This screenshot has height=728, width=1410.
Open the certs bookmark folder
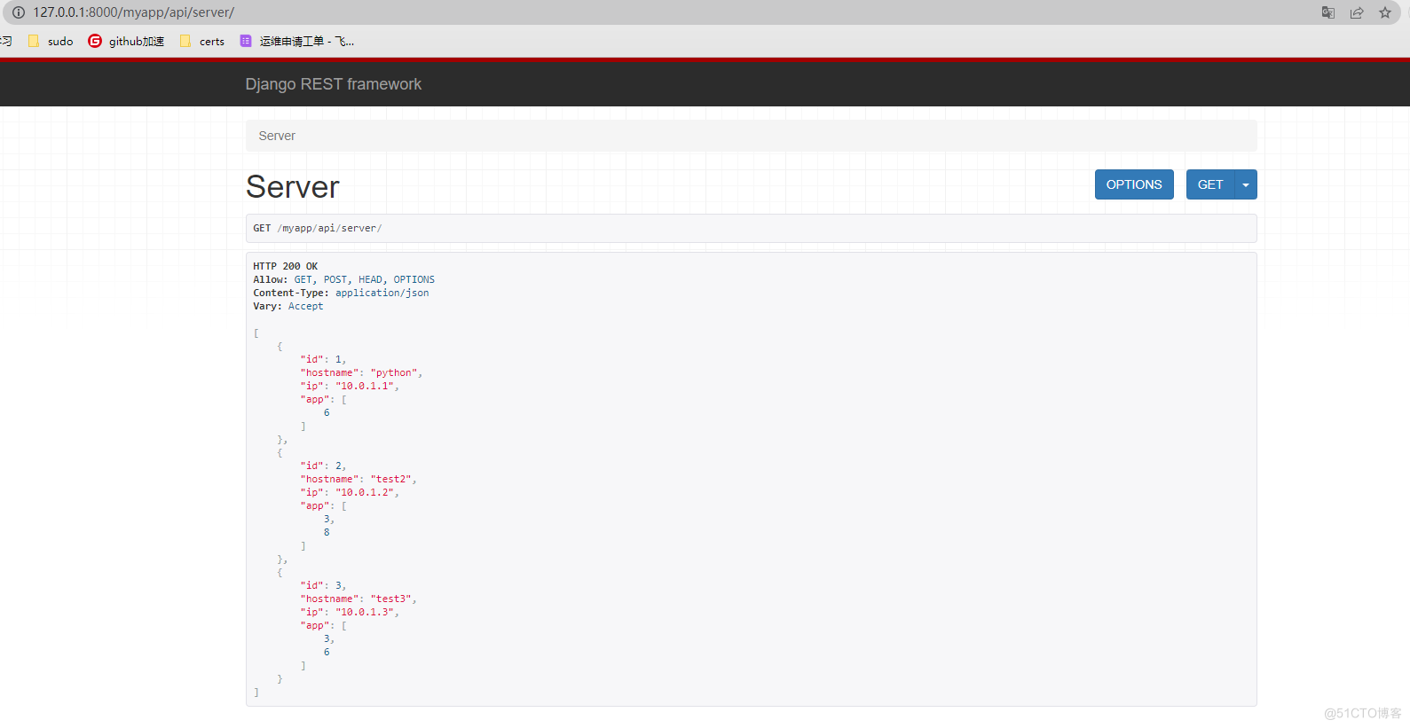coord(202,42)
